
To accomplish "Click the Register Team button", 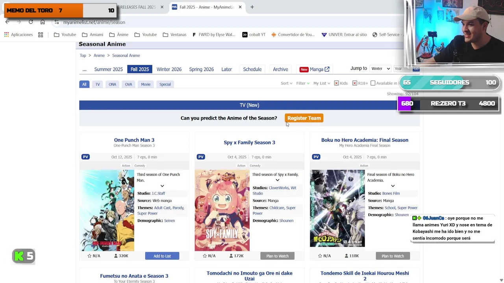I will click(x=304, y=118).
